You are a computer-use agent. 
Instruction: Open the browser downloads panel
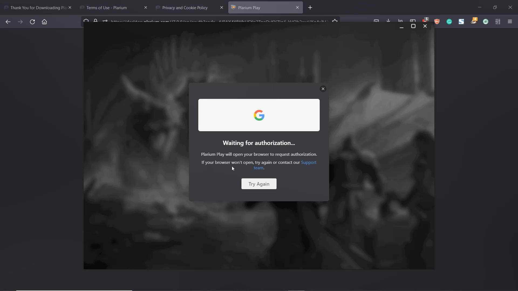coord(388,21)
